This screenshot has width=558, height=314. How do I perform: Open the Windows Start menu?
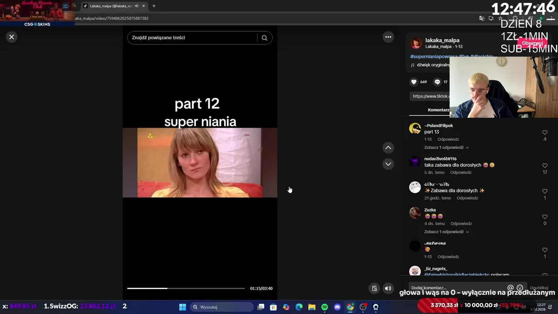pyautogui.click(x=183, y=307)
